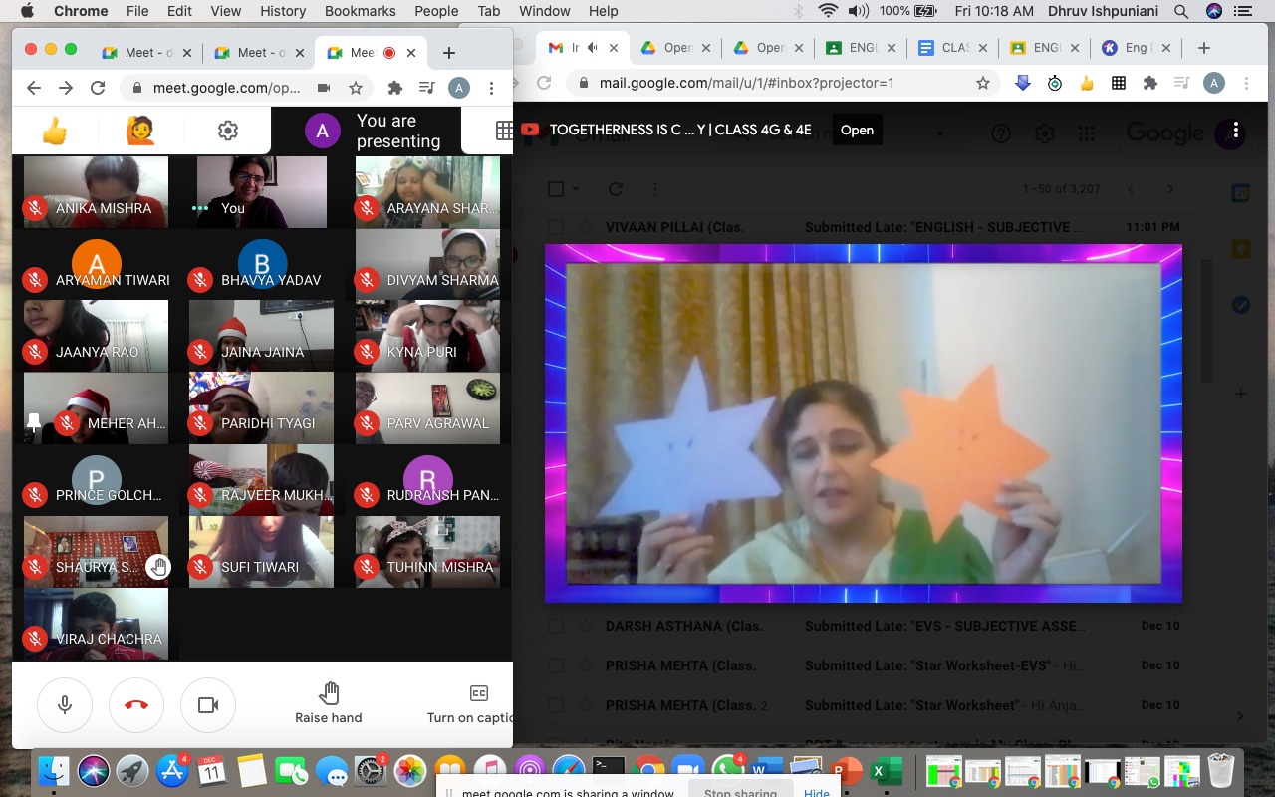Click the video title TOGETHERNESS IS C...
The image size is (1275, 797).
coord(680,130)
